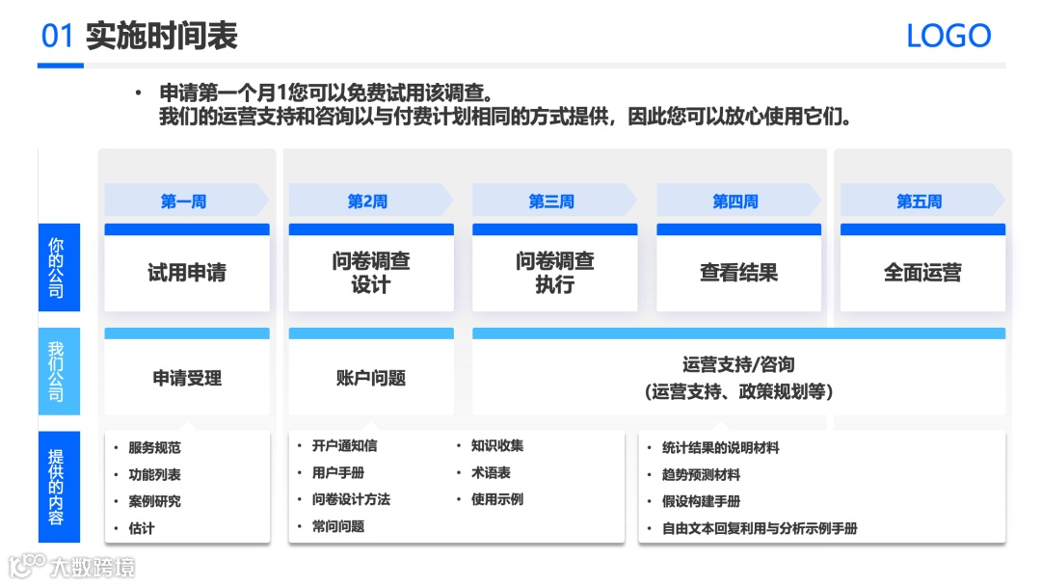Image resolution: width=1041 pixels, height=586 pixels.
Task: Select the 第三周 week arrow header
Action: tap(555, 200)
